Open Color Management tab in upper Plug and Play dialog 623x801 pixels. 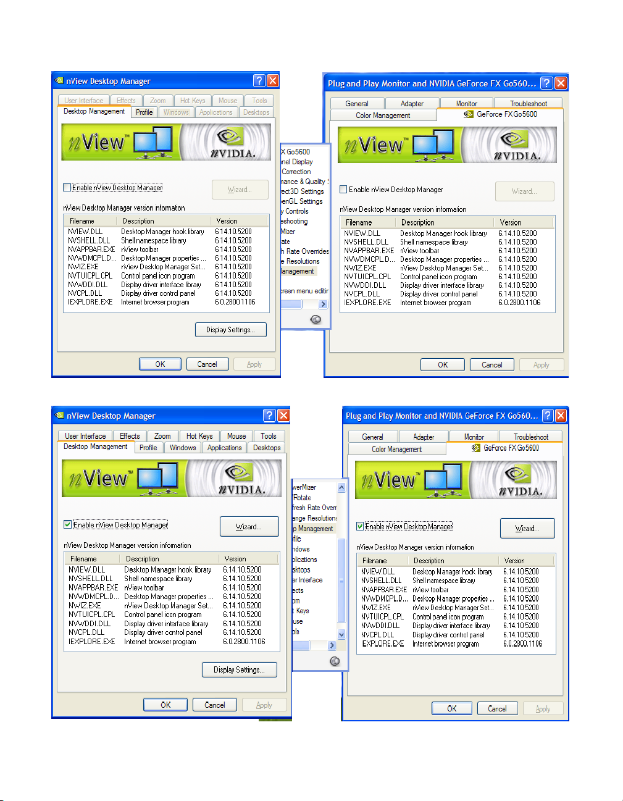(383, 115)
